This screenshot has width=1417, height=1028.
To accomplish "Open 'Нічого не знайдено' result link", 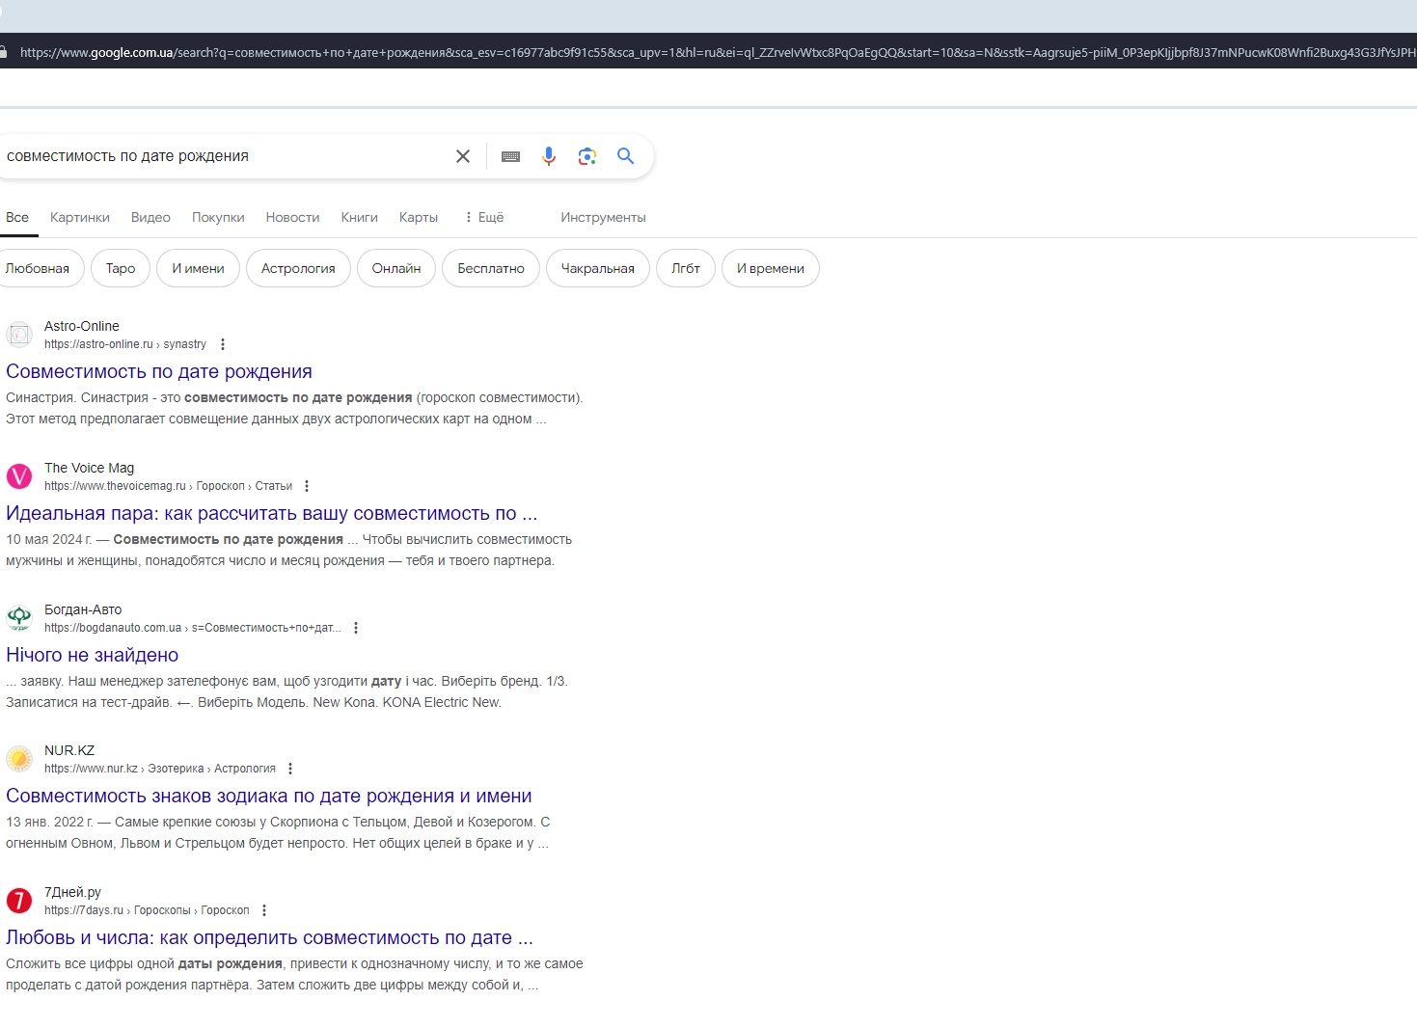I will coord(93,655).
